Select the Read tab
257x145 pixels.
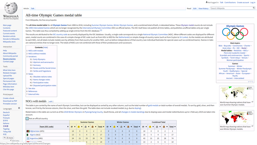(189, 9)
